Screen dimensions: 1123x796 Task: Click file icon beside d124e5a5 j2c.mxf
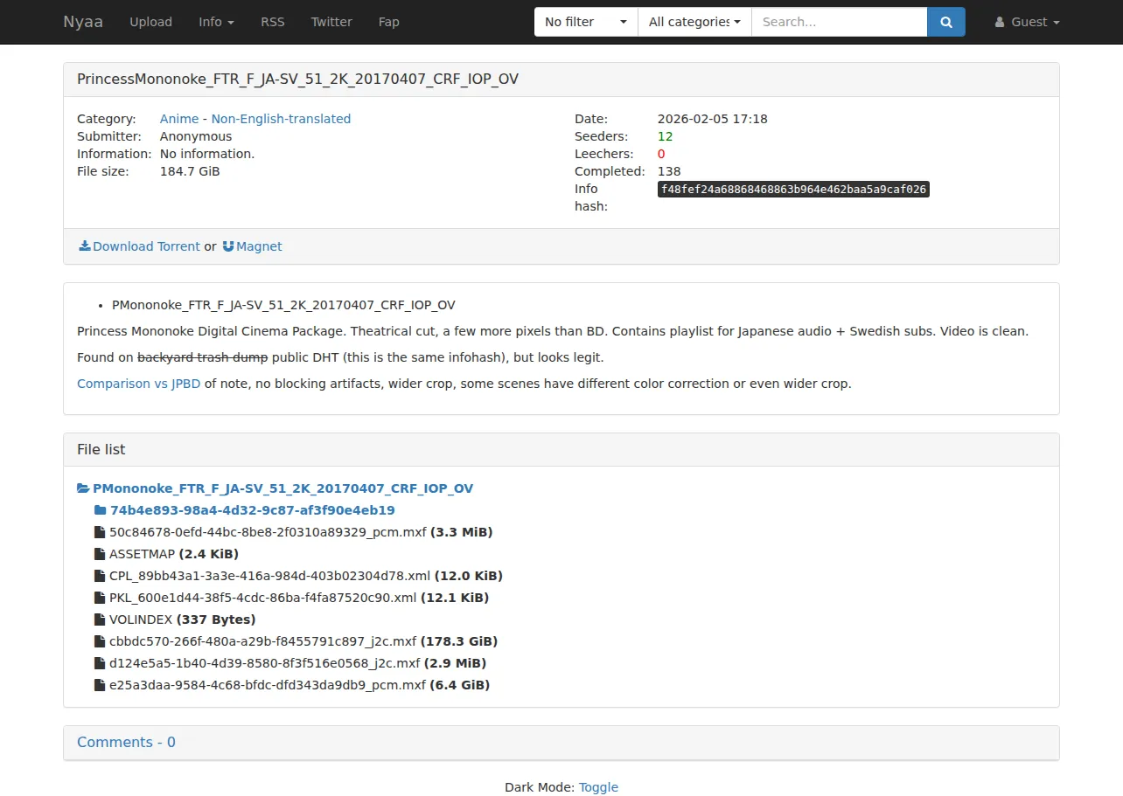tap(100, 663)
